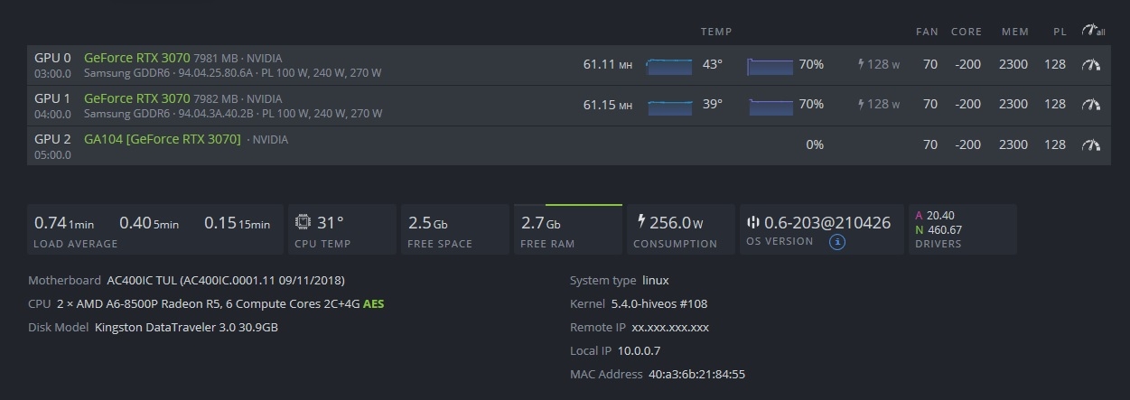
Task: Click the Load Average tile
Action: (154, 229)
